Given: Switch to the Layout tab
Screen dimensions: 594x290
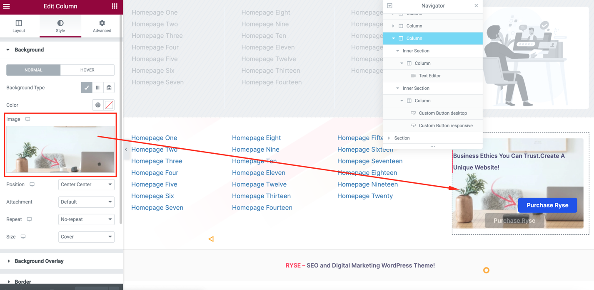Looking at the screenshot, I should [x=19, y=26].
